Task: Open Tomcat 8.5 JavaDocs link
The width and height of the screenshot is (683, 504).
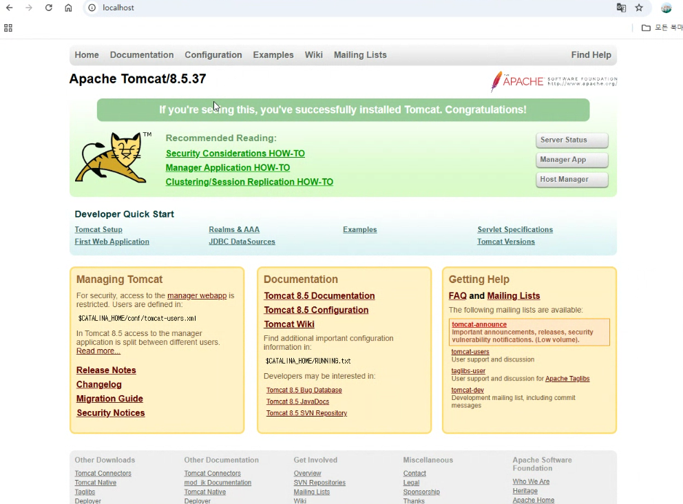Action: click(x=297, y=401)
